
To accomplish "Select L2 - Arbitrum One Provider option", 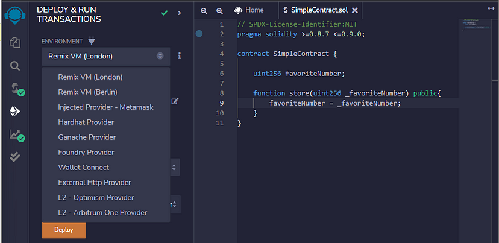I will click(x=105, y=212).
